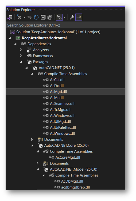Select AcDx.dll assembly
The width and height of the screenshot is (136, 201).
(x=57, y=86)
